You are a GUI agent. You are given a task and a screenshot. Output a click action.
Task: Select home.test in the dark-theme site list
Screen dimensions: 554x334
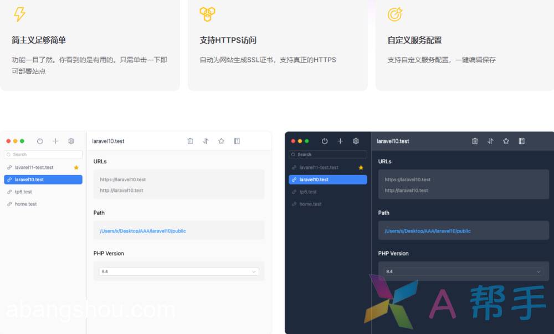coord(310,204)
